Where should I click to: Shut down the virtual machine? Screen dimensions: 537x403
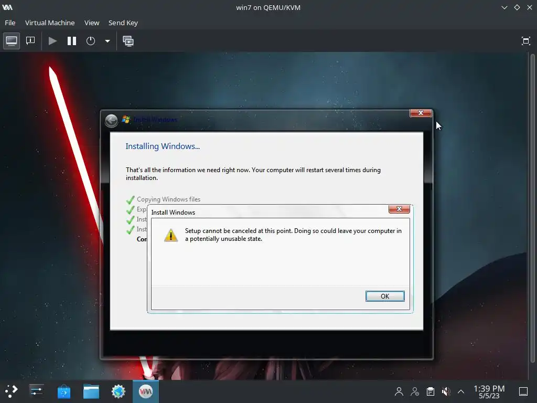click(x=90, y=41)
